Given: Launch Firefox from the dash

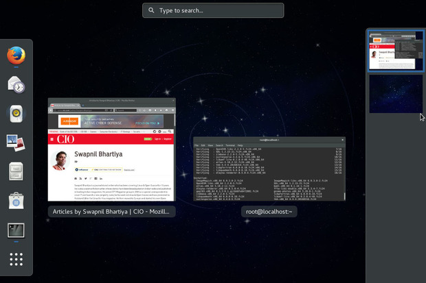Looking at the screenshot, I should [x=16, y=56].
